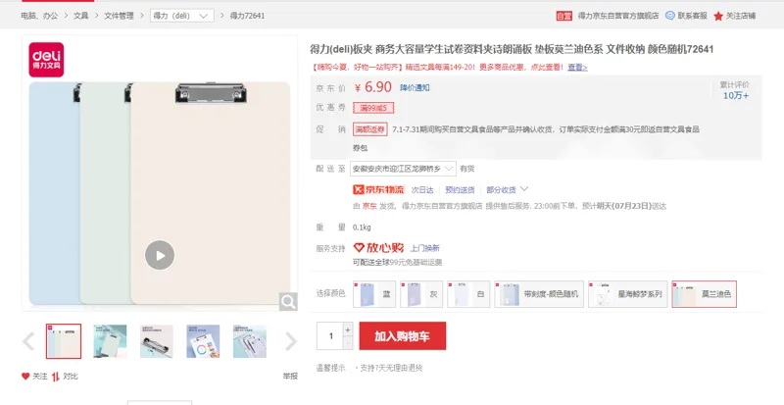Click the magnifier zoom icon on product image
The height and width of the screenshot is (405, 784).
[288, 301]
